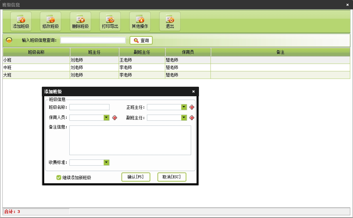Click the 退出 (Exit) toolbar icon

point(170,21)
